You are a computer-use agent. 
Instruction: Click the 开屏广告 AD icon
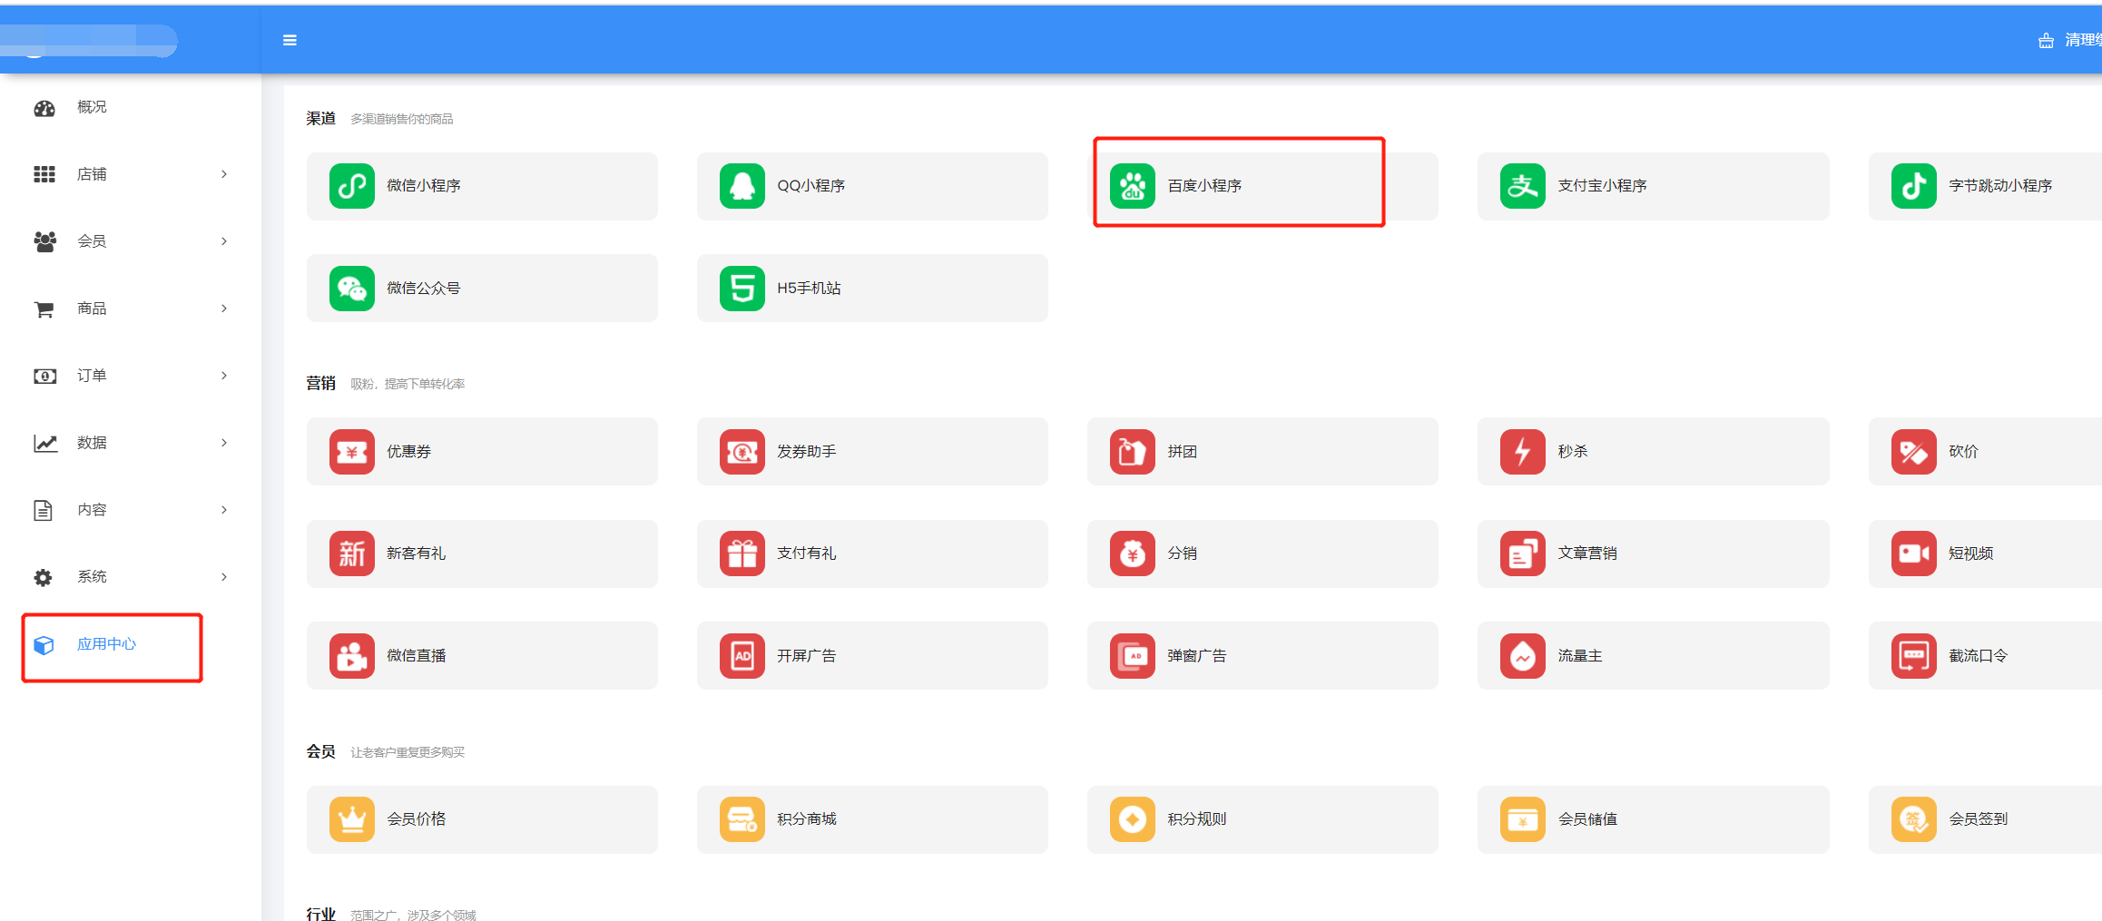[742, 656]
